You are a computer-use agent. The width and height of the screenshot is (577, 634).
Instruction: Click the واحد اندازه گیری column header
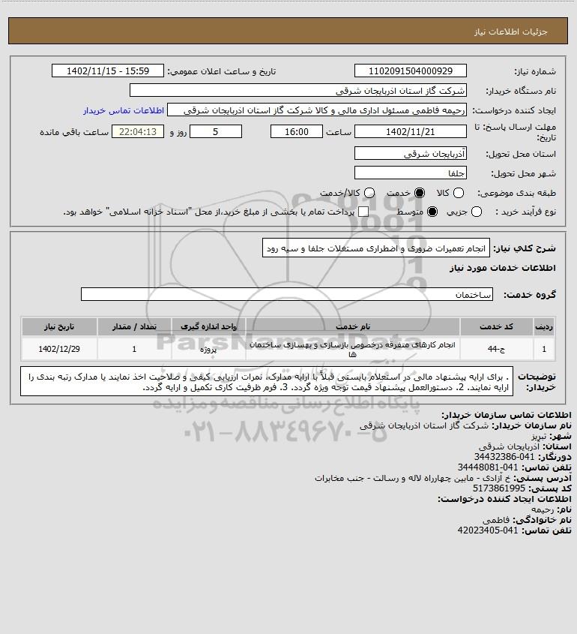point(208,326)
